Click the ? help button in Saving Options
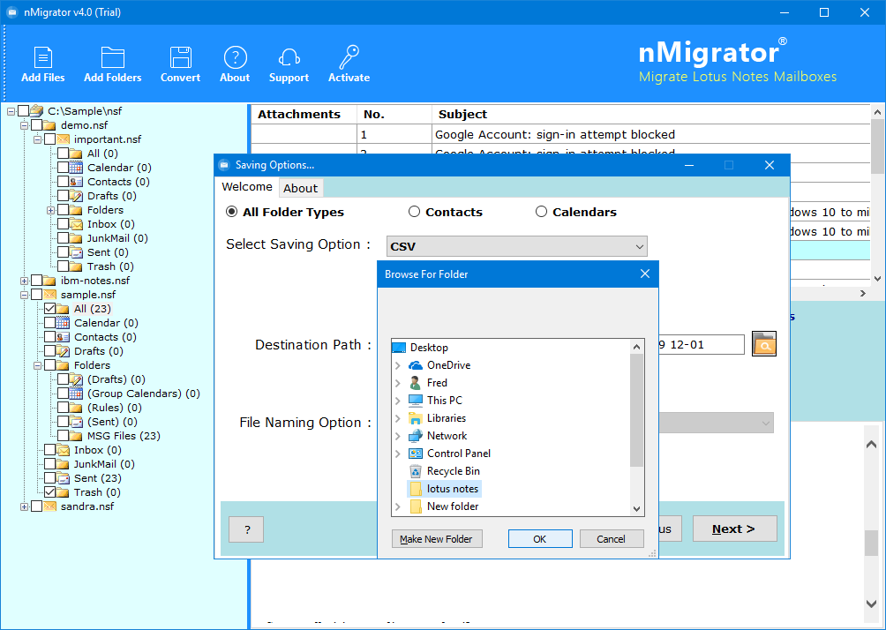Screen dimensions: 886x630 click(x=246, y=529)
